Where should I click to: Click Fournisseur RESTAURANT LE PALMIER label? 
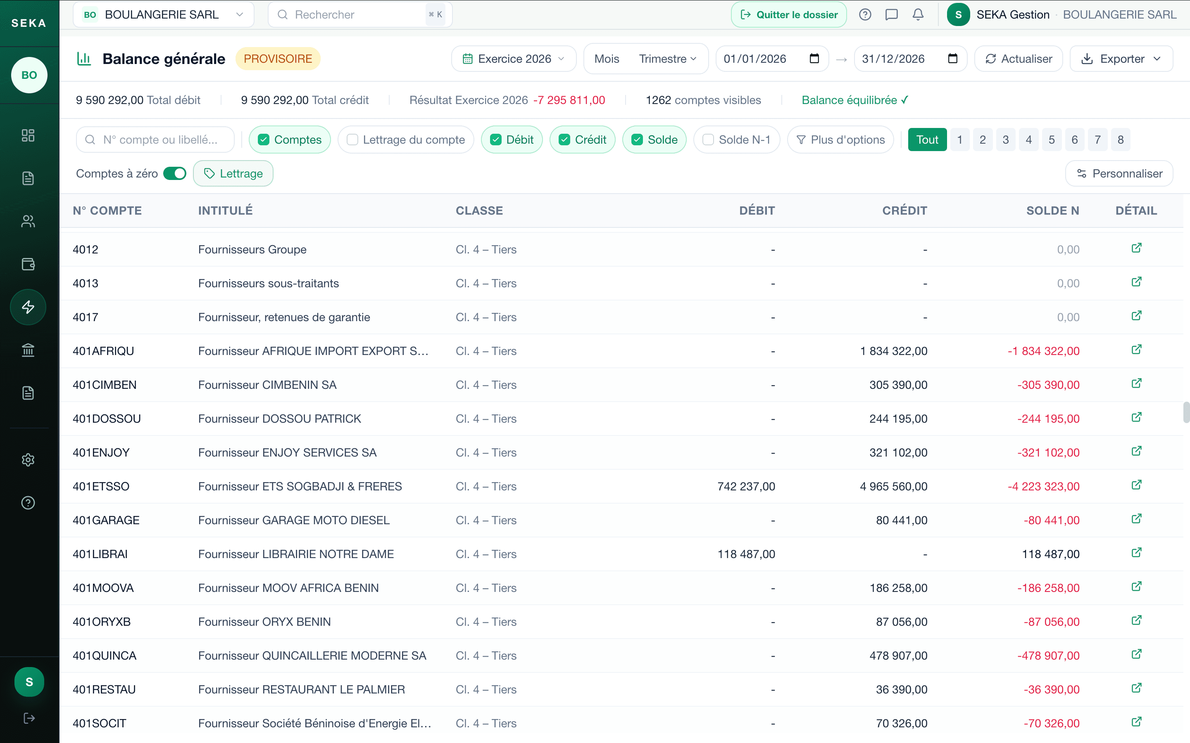(302, 689)
